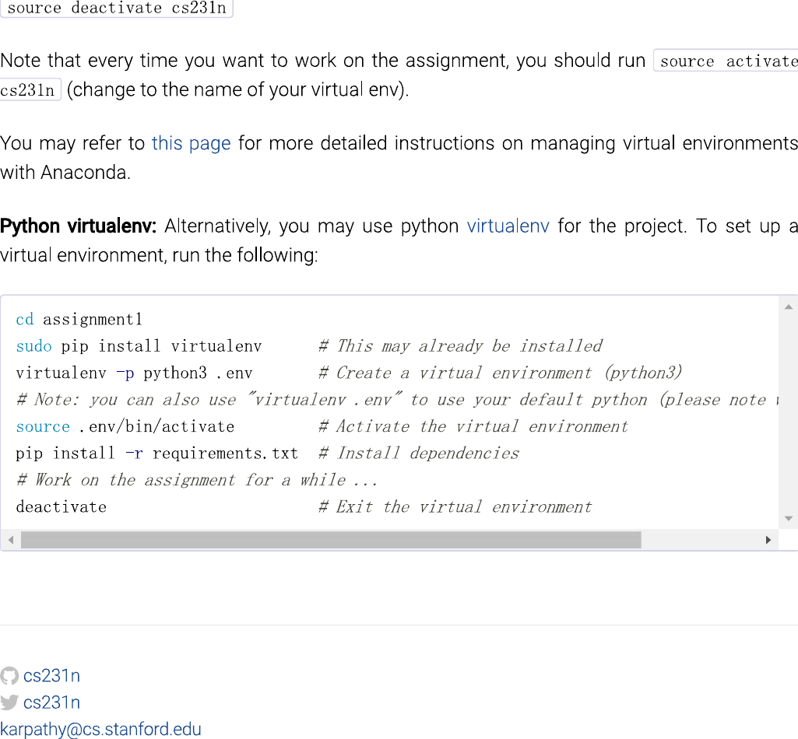Click the "source deactivate cs231n" inline code
798x739 pixels.
(117, 9)
